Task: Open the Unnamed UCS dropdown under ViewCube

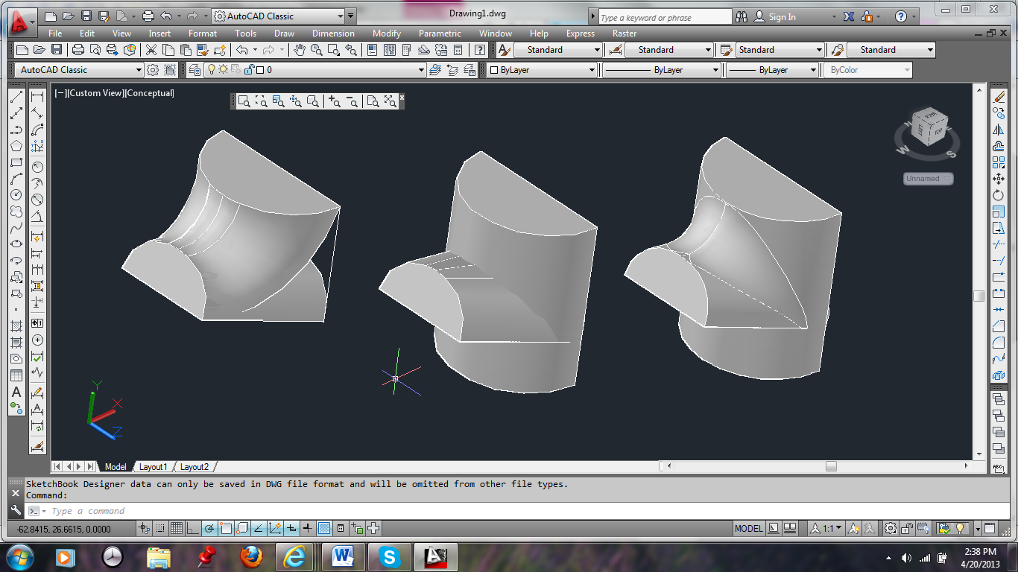Action: point(929,179)
